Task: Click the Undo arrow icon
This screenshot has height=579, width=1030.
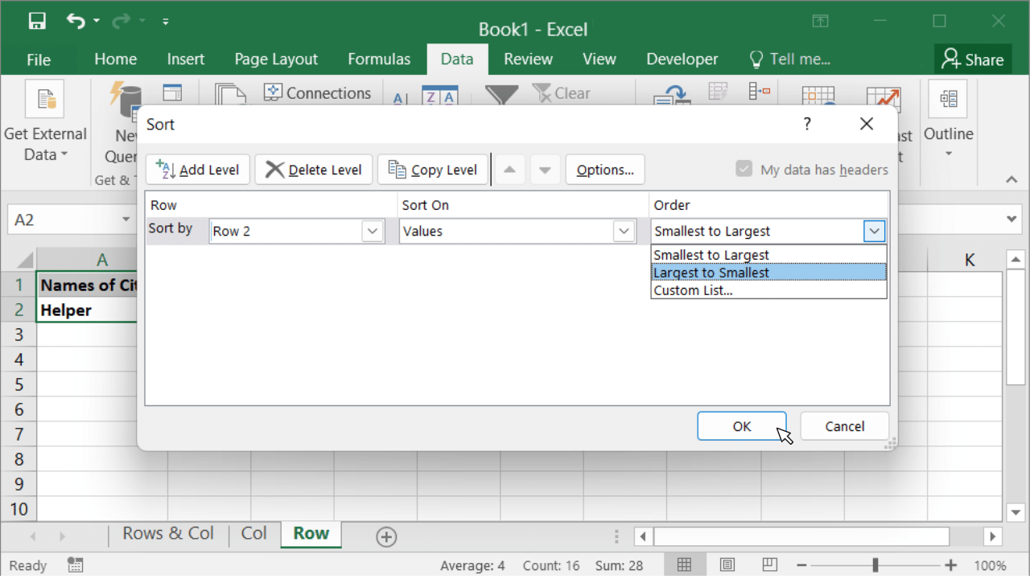Action: tap(76, 22)
